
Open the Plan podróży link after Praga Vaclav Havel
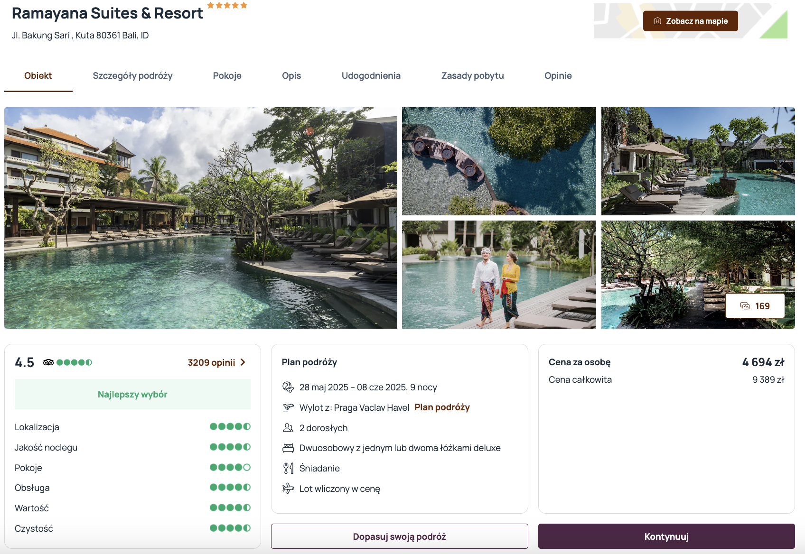(442, 407)
